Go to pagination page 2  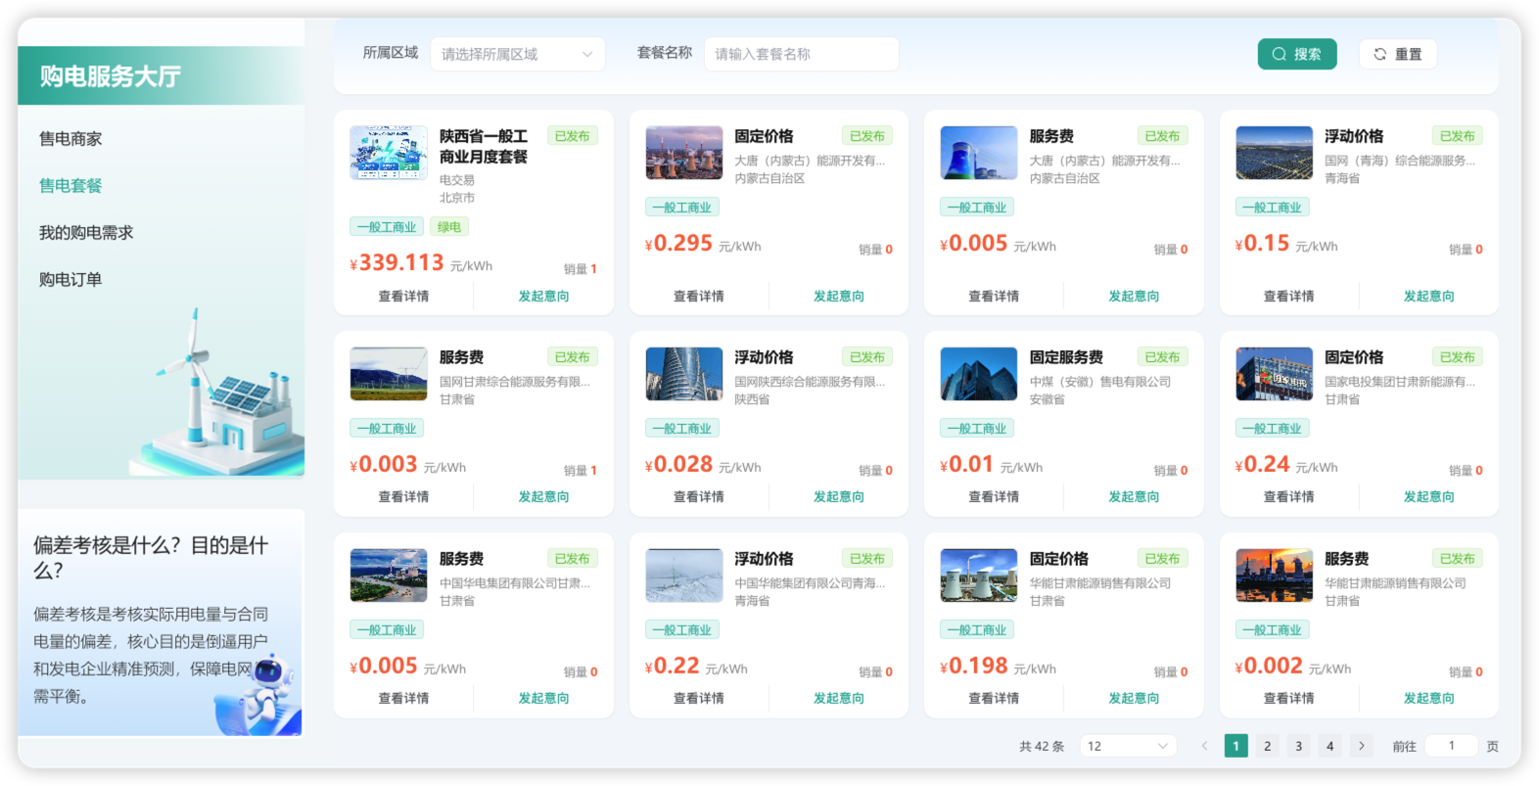[1268, 746]
